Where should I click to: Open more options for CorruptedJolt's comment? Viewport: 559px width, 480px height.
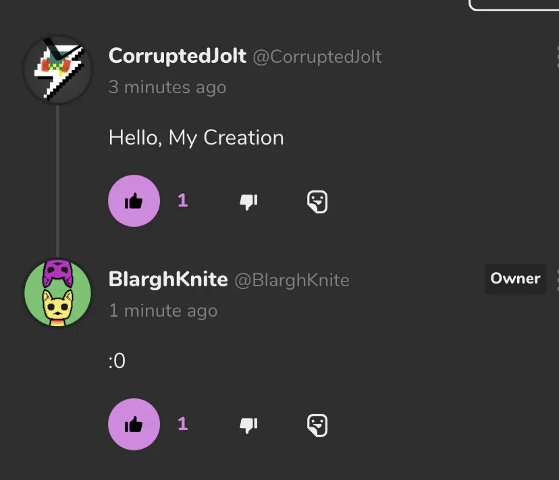[x=557, y=57]
